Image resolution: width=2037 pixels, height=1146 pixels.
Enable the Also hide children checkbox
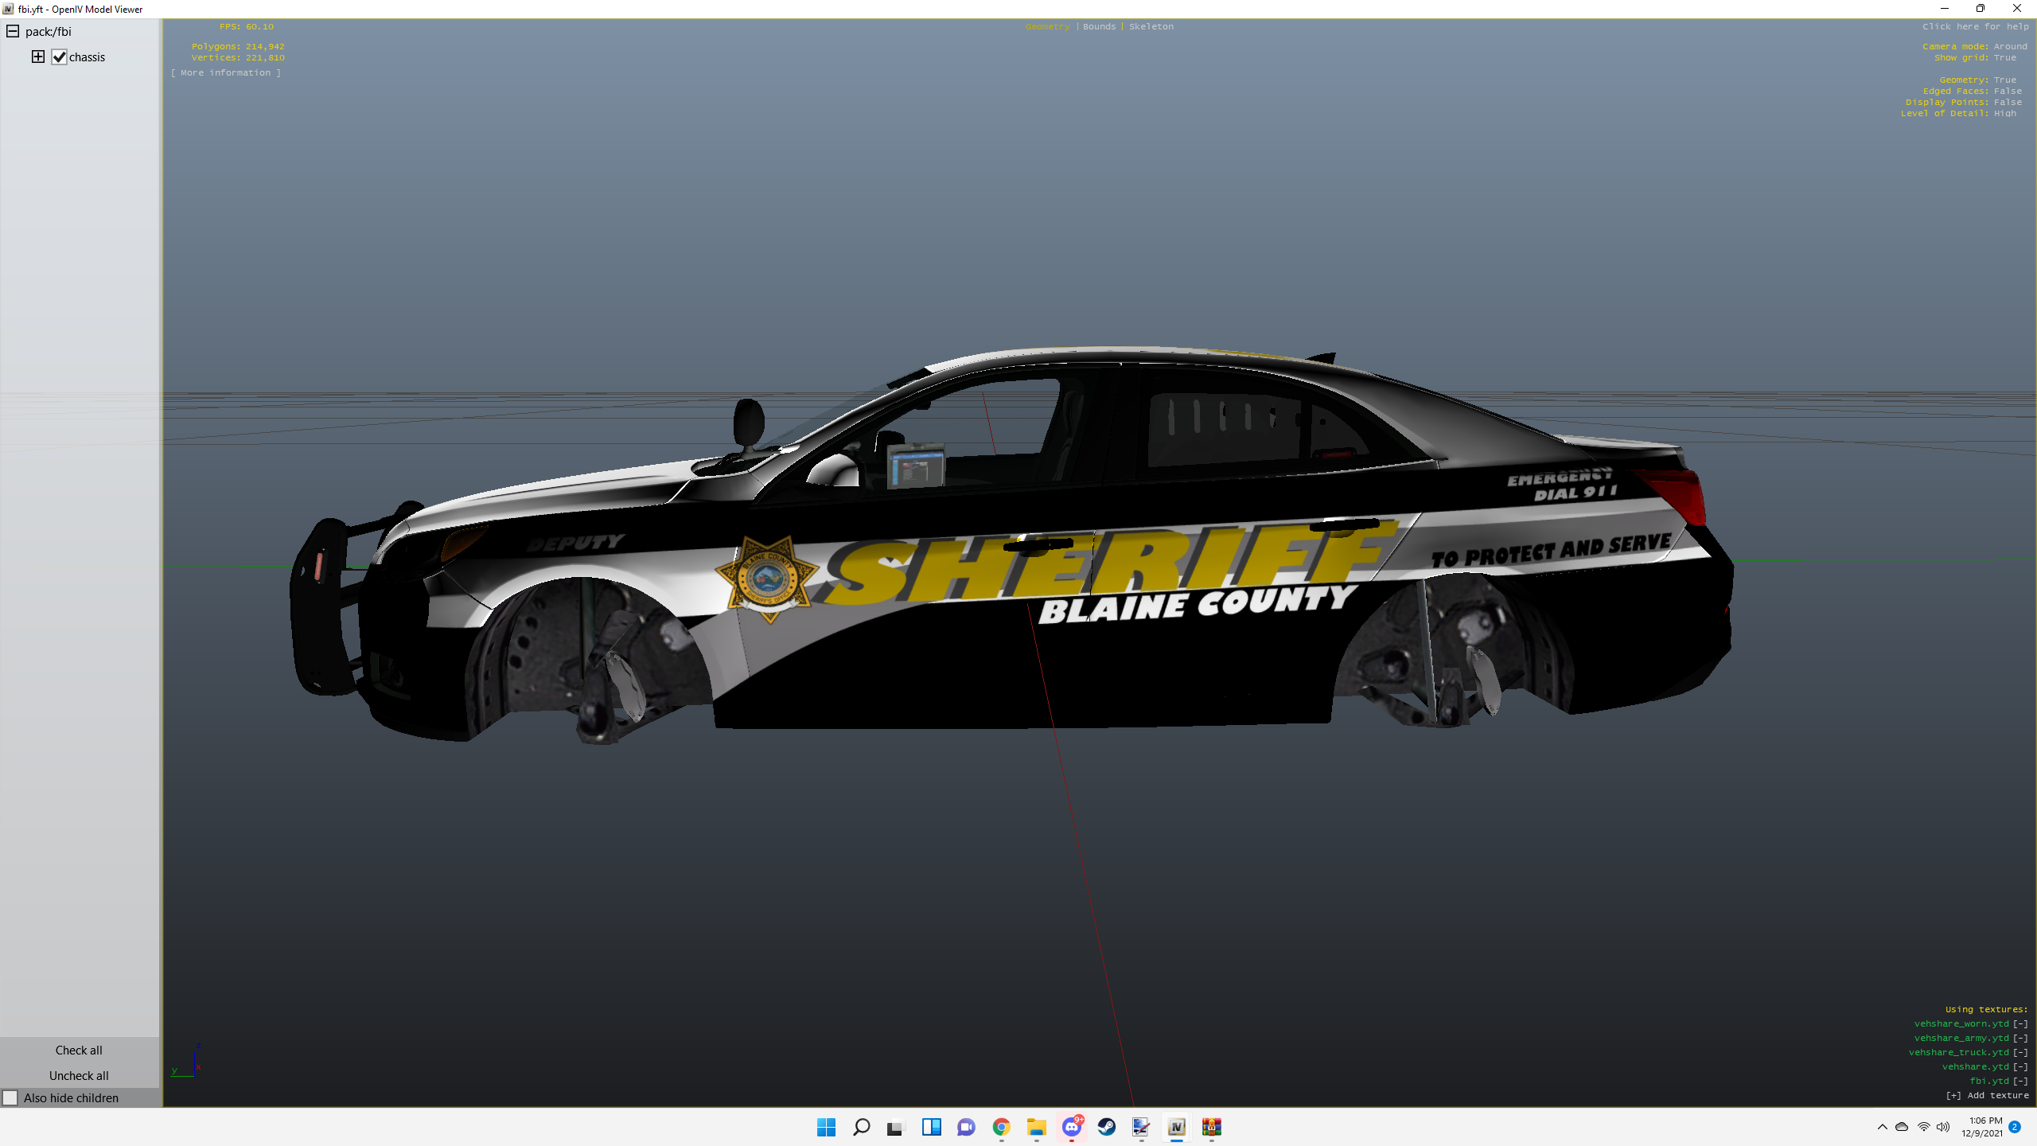pyautogui.click(x=10, y=1098)
